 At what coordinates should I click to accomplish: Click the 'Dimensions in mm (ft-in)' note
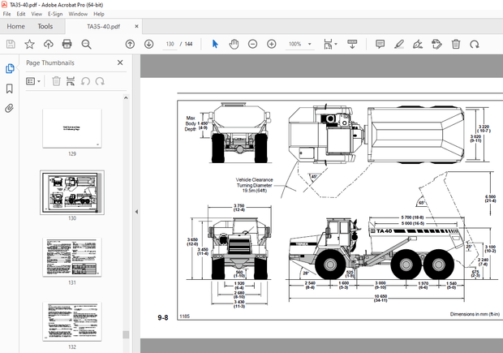(475, 314)
